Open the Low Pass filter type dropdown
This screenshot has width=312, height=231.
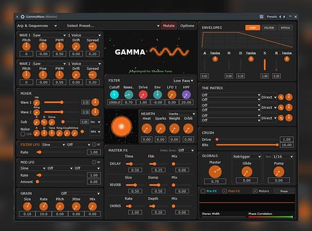click(183, 81)
